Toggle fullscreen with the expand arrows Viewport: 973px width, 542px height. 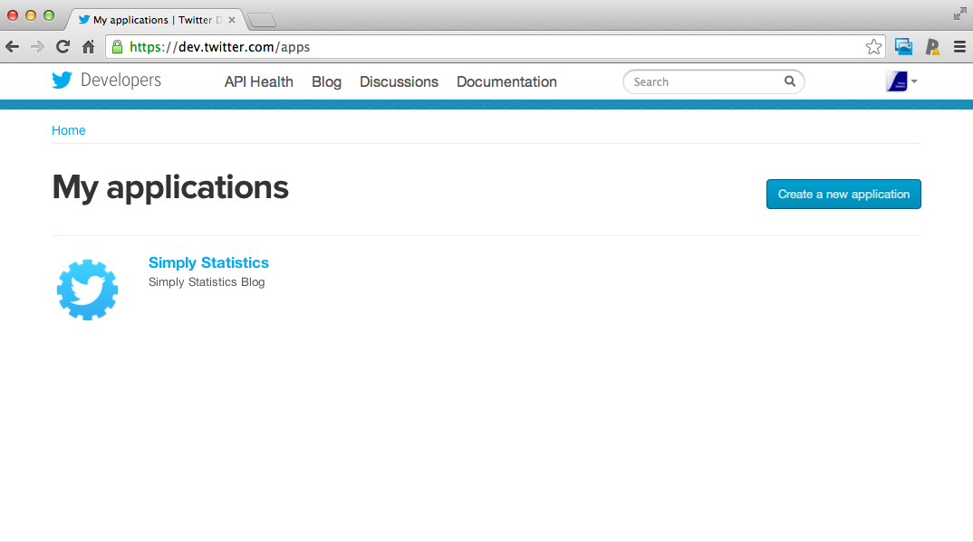pos(959,14)
